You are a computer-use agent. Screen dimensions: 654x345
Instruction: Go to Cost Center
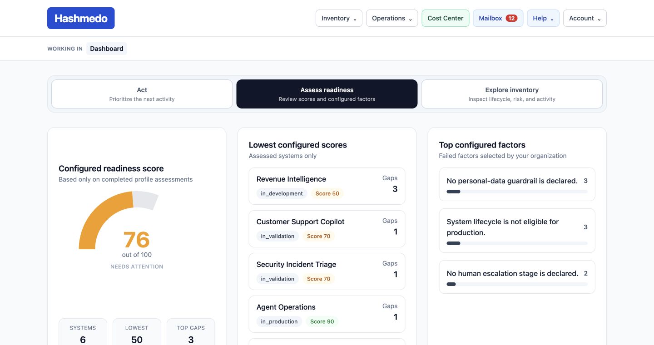(446, 18)
